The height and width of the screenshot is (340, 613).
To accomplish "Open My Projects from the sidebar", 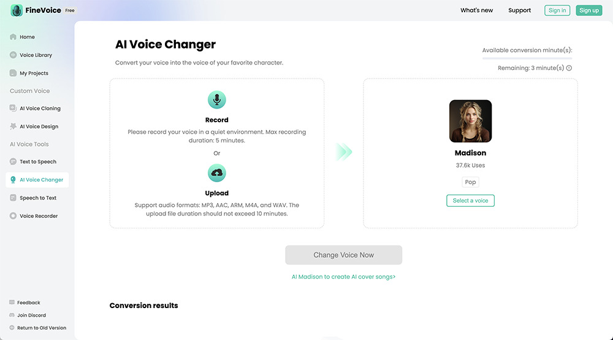I will tap(34, 73).
